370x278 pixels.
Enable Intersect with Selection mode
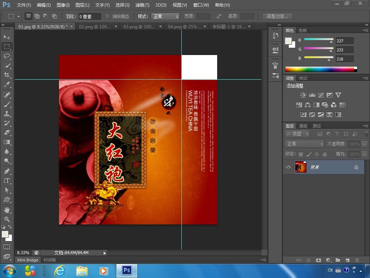(55, 16)
